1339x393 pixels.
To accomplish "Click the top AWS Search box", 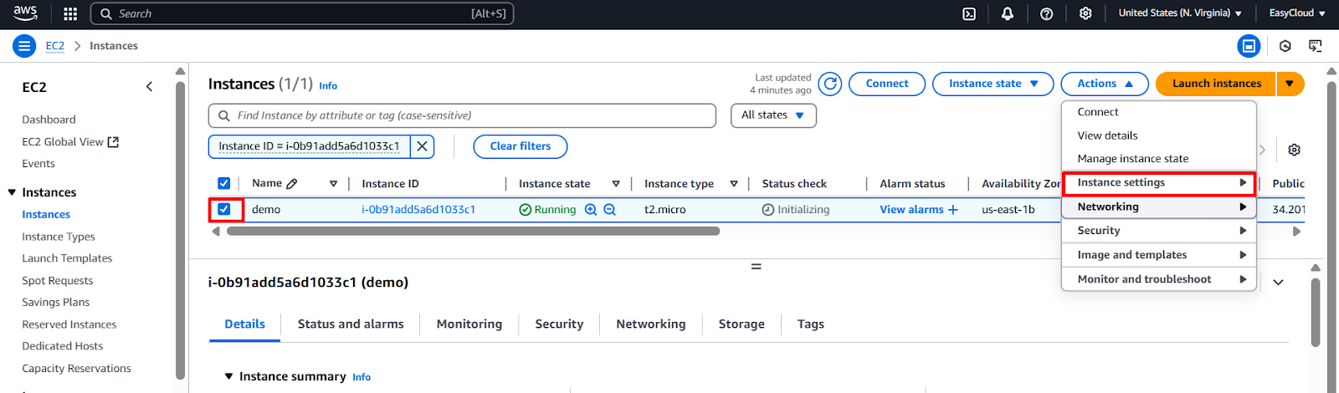I will 302,13.
